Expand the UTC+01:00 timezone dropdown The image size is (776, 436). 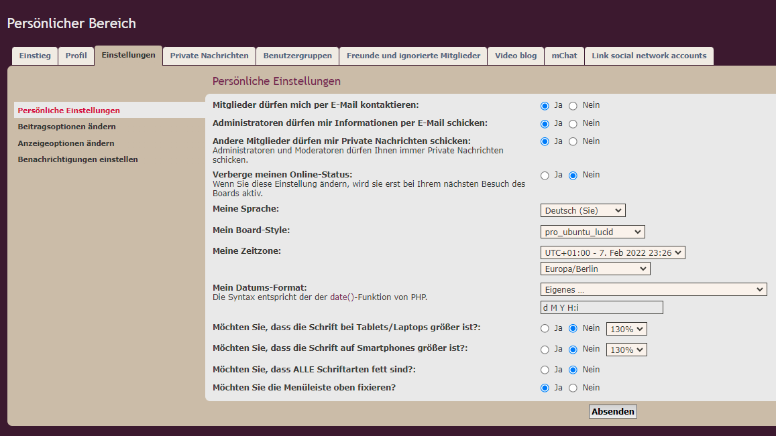[612, 252]
